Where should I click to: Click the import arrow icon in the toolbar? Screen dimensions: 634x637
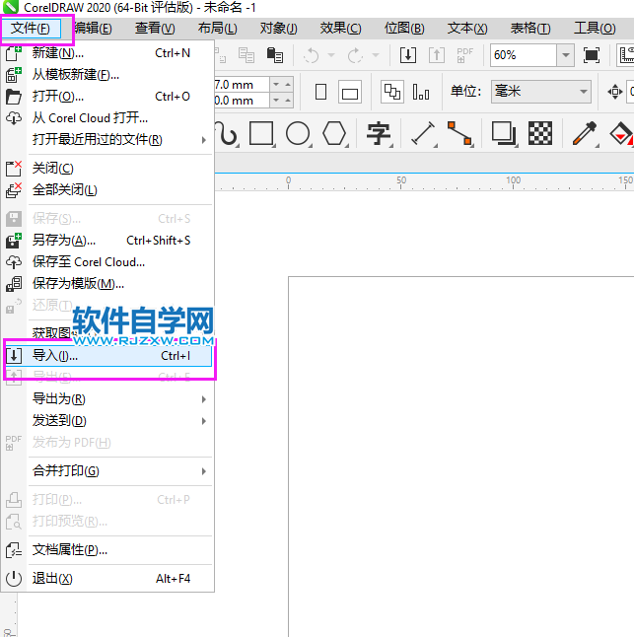408,55
